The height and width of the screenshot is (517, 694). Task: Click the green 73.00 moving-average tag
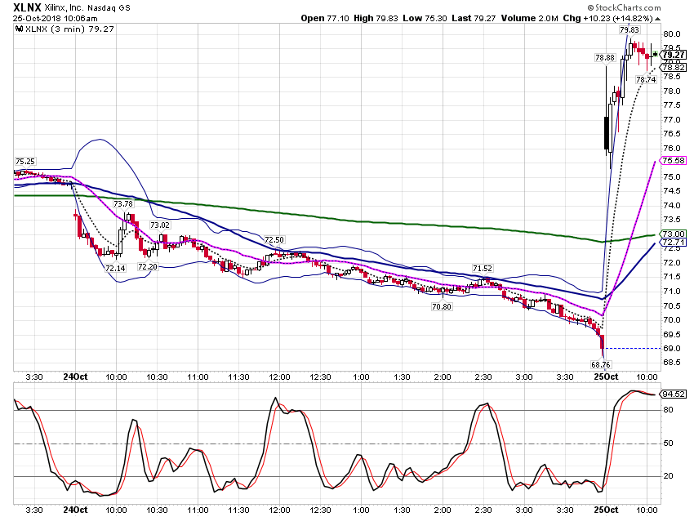[x=674, y=234]
